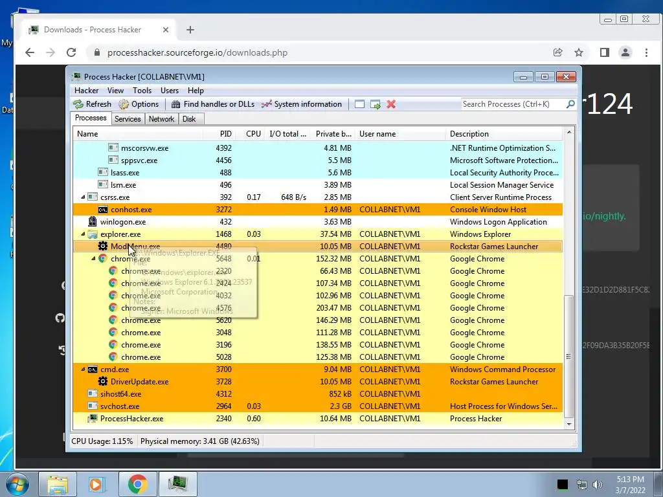Viewport: 663px width, 497px height.
Task: Select chrome.exe with PID 5620
Action: pos(318,320)
